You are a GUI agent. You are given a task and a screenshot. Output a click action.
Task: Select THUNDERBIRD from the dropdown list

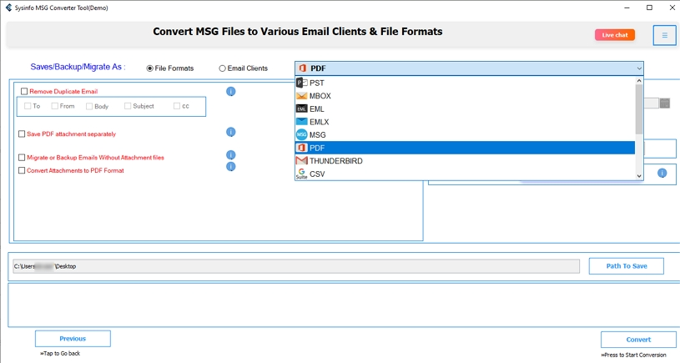[335, 161]
